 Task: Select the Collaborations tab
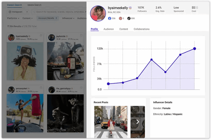[142, 29]
